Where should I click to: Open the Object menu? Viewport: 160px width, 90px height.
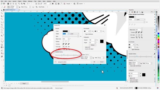tap(20, 1)
